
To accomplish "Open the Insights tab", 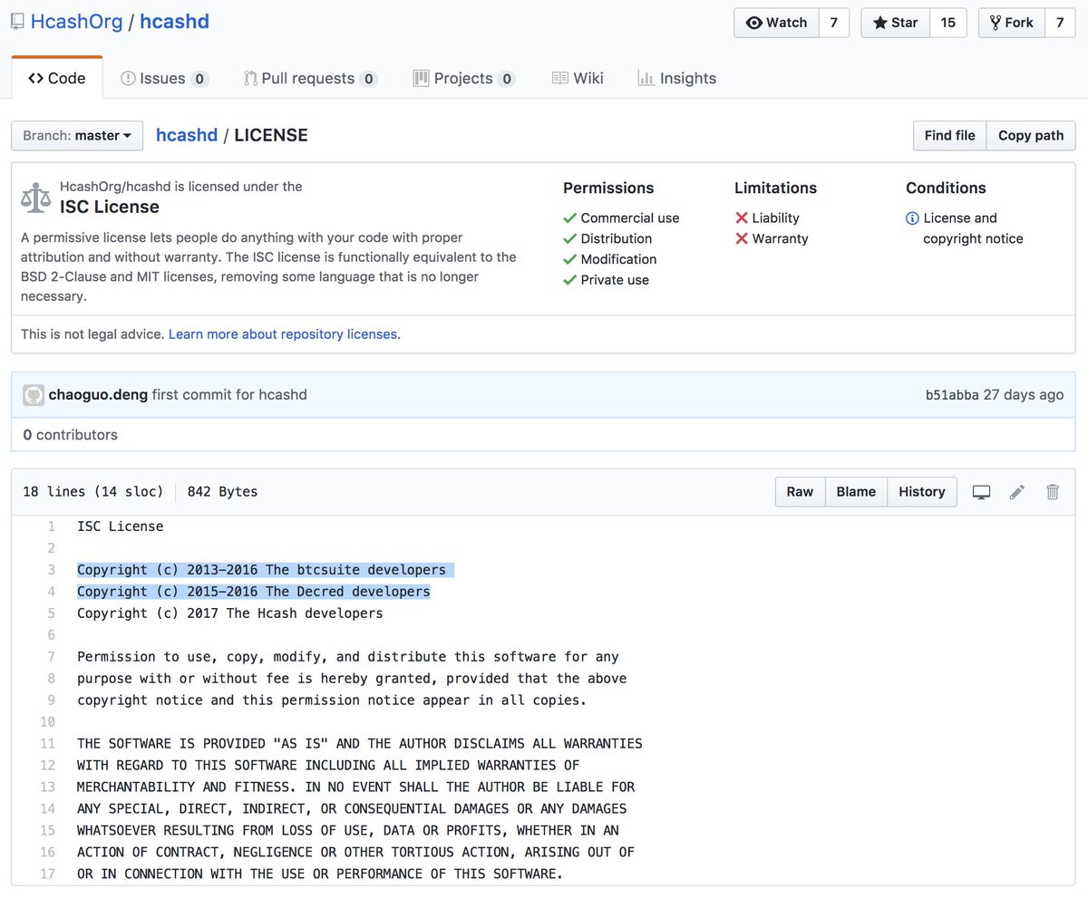I will pos(676,79).
